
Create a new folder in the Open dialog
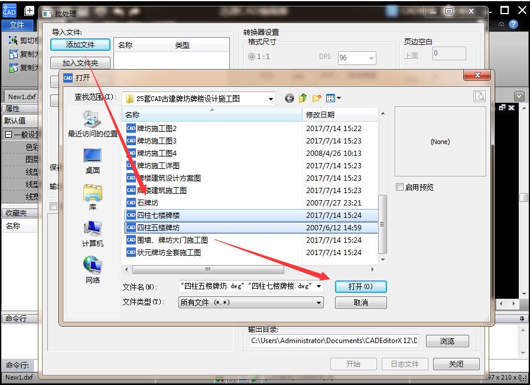pos(316,99)
